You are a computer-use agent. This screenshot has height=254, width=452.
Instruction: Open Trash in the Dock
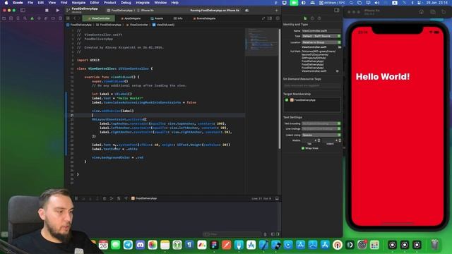tap(435, 245)
